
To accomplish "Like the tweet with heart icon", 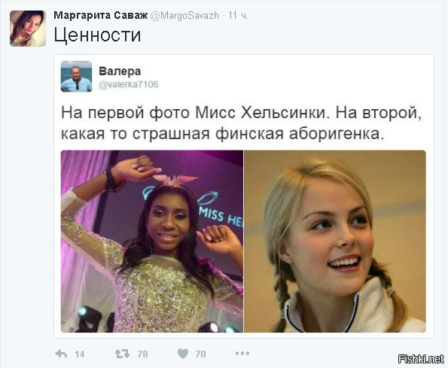I will click(x=183, y=354).
